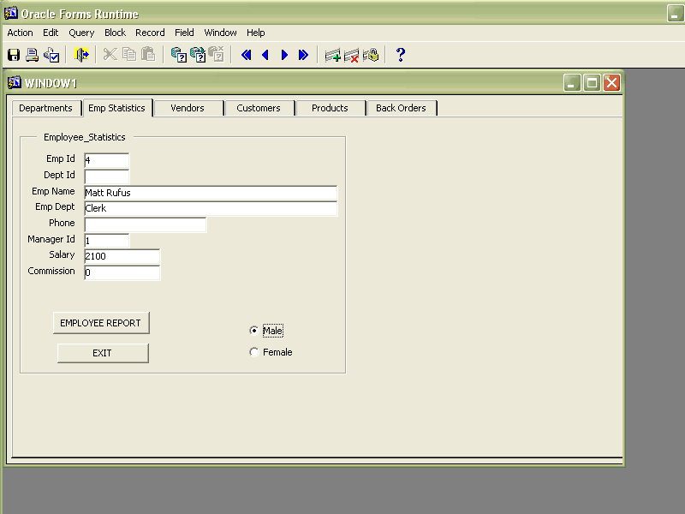The image size is (685, 514).
Task: Select the Female radio button
Action: pyautogui.click(x=253, y=352)
